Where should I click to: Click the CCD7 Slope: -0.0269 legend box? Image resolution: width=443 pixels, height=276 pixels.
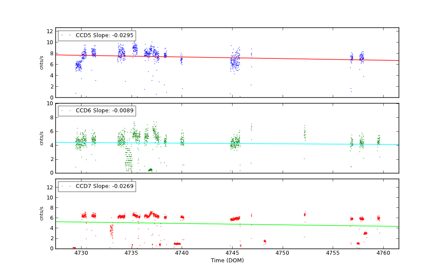[97, 186]
